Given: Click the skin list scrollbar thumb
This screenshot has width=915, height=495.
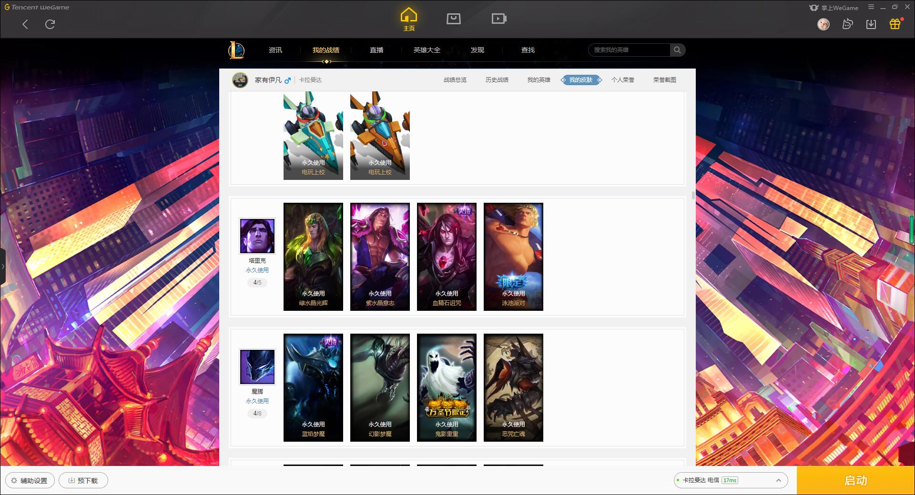Looking at the screenshot, I should (x=693, y=196).
